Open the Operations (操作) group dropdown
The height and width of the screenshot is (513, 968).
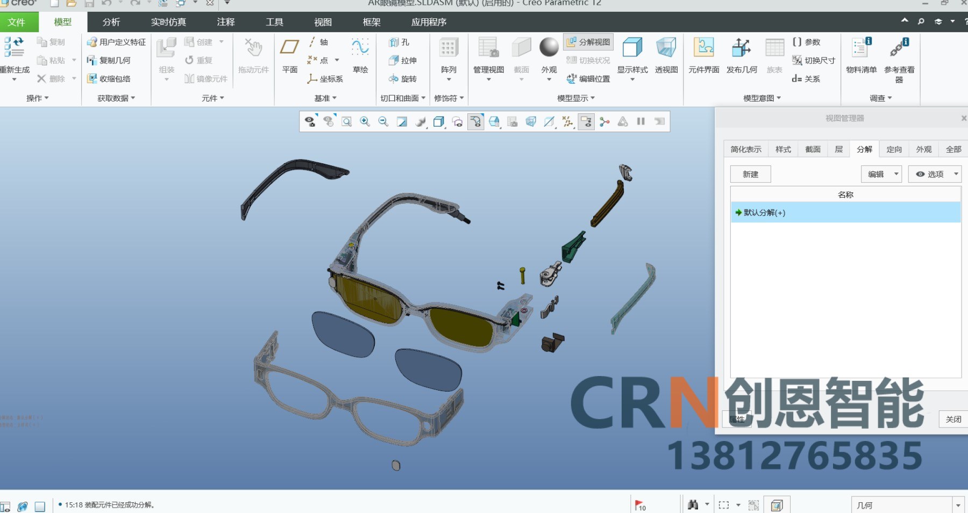point(38,98)
